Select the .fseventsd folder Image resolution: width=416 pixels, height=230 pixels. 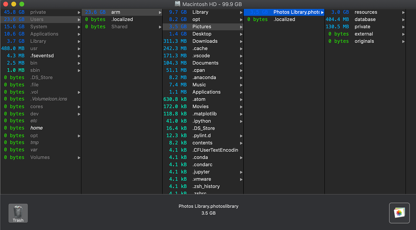(41, 56)
